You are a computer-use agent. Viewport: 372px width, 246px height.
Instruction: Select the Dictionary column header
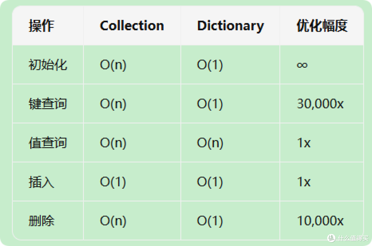[x=230, y=26]
